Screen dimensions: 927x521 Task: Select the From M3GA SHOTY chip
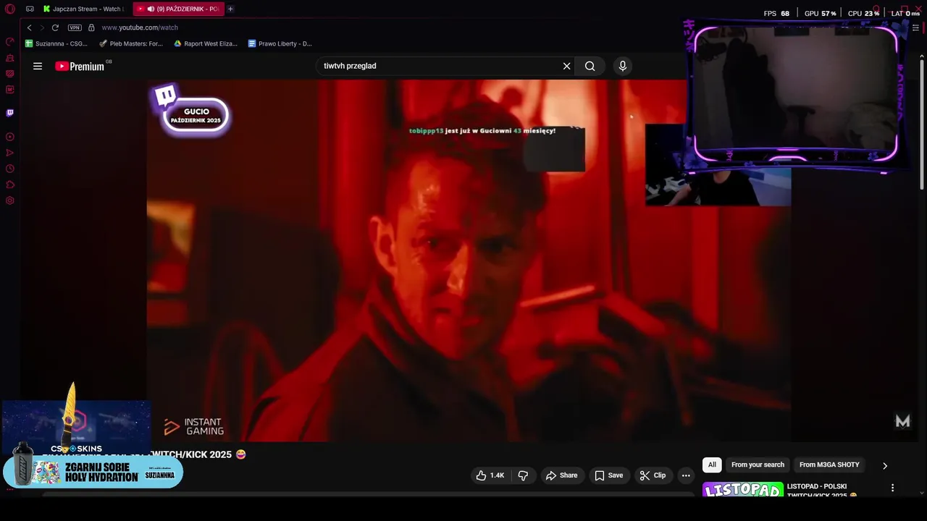(x=829, y=465)
